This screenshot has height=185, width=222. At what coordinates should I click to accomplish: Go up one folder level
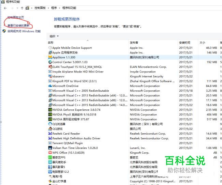[x=22, y=8]
